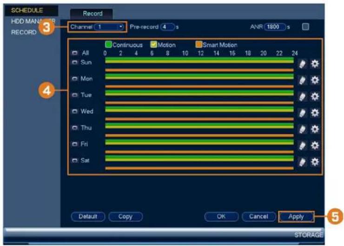Toggle the Wed link checkbox

pos(75,111)
